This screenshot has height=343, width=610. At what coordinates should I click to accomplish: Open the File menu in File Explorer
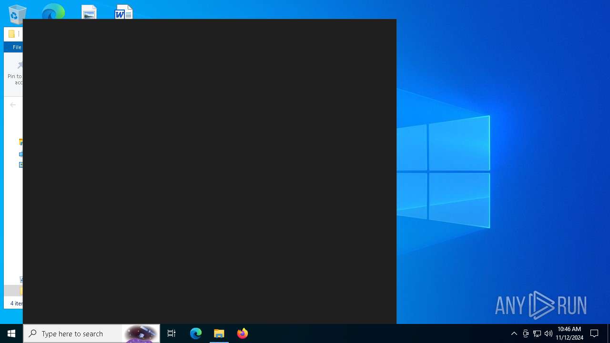(x=14, y=47)
